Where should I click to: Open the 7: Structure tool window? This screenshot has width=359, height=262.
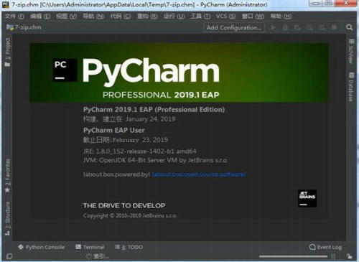coord(7,218)
